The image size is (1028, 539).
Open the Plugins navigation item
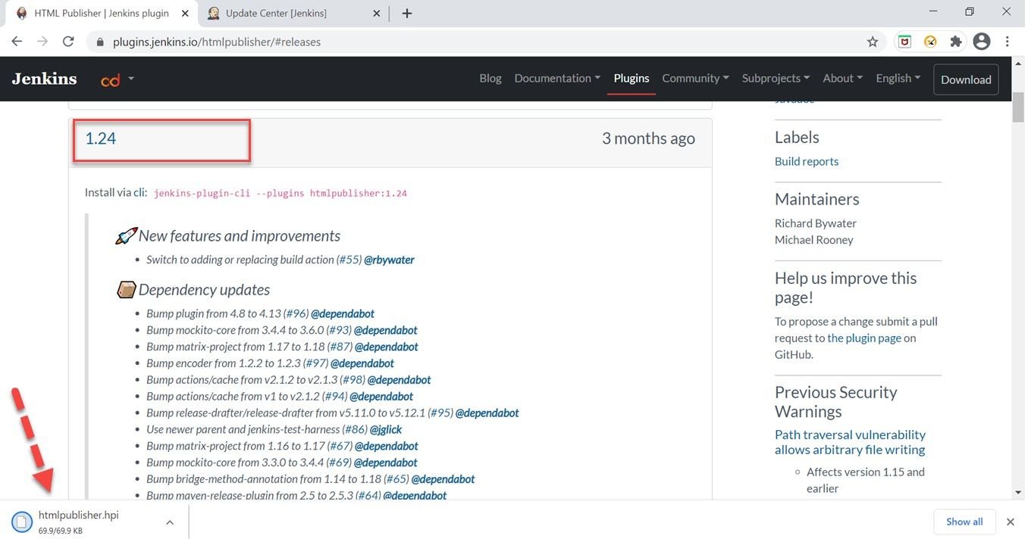632,78
